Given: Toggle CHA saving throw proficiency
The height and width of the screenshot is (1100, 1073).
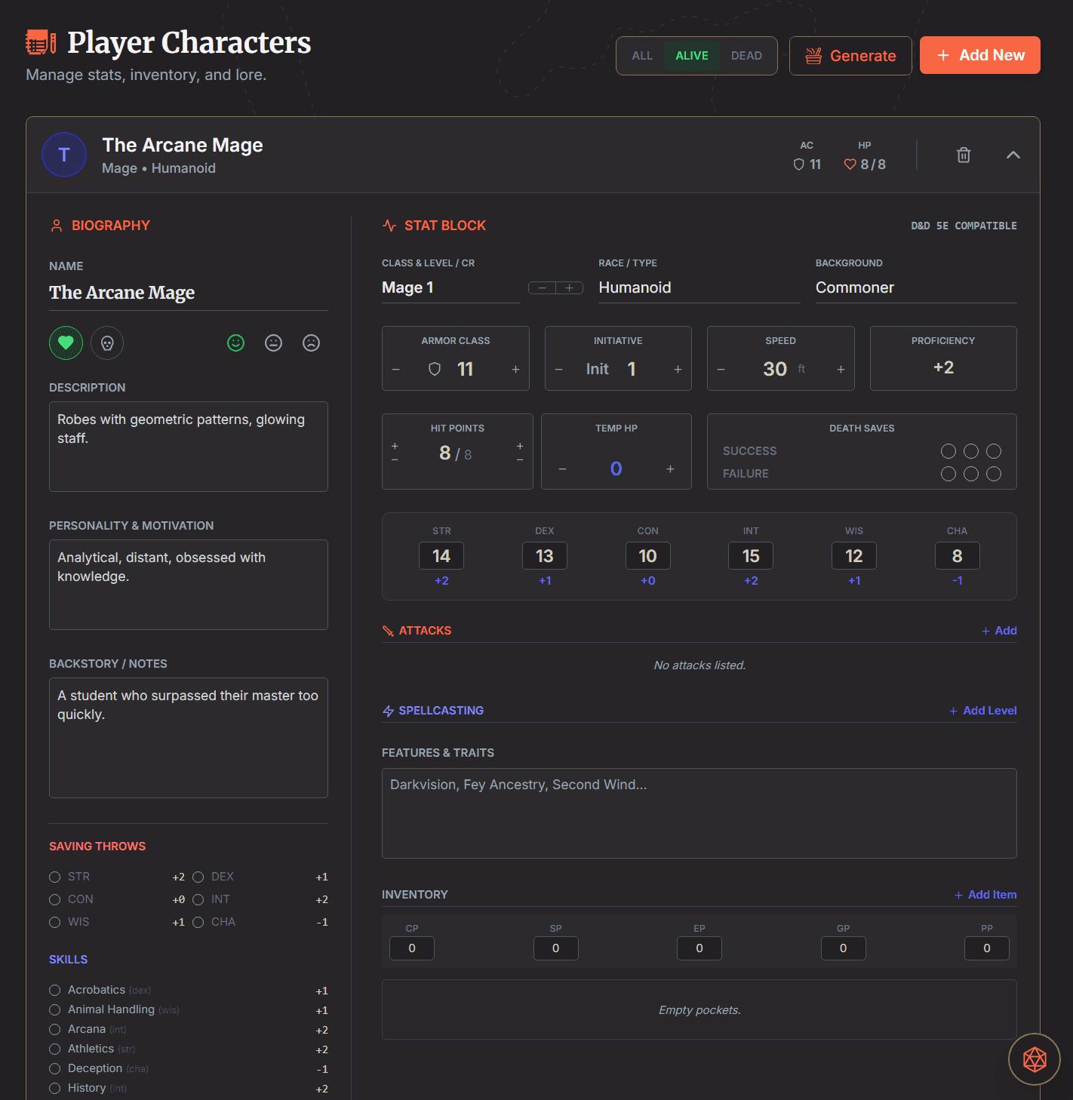Looking at the screenshot, I should pyautogui.click(x=198, y=922).
